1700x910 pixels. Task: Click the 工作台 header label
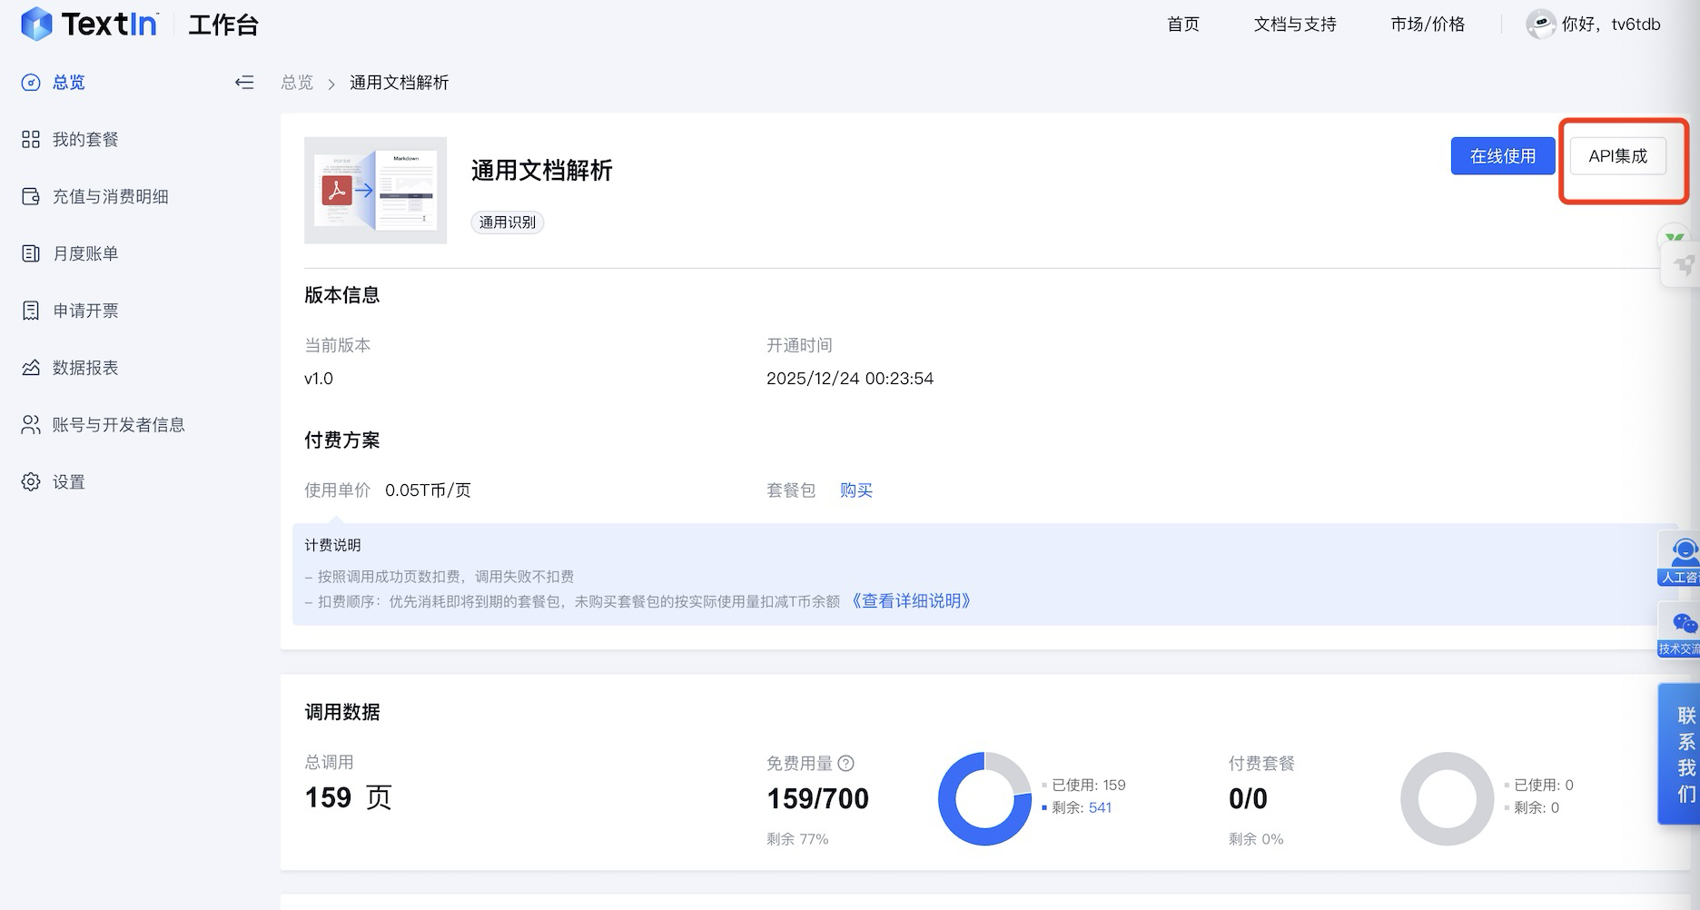point(223,25)
